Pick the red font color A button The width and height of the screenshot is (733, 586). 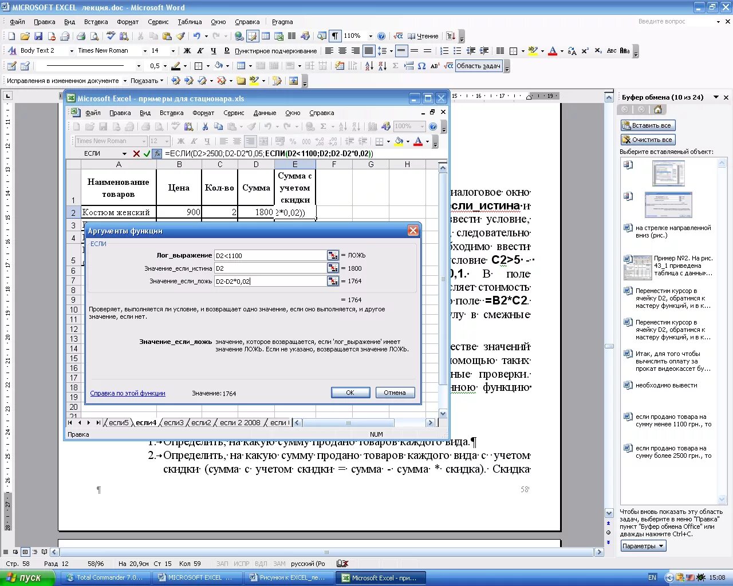pos(553,51)
